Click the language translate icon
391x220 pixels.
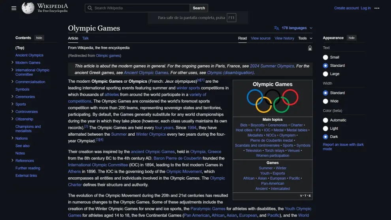[x=276, y=28]
